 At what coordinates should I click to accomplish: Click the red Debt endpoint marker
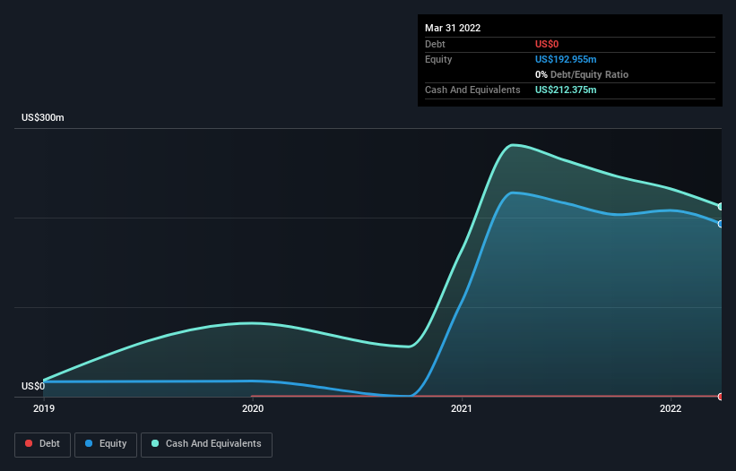pos(721,397)
